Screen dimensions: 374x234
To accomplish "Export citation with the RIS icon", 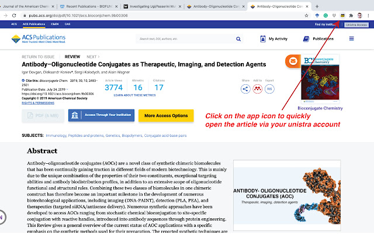I will pyautogui.click(x=269, y=89).
